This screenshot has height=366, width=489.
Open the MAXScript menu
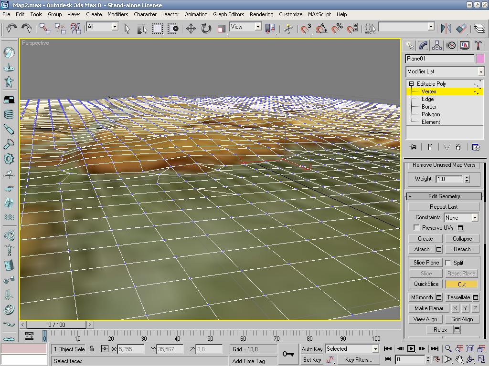pos(319,14)
